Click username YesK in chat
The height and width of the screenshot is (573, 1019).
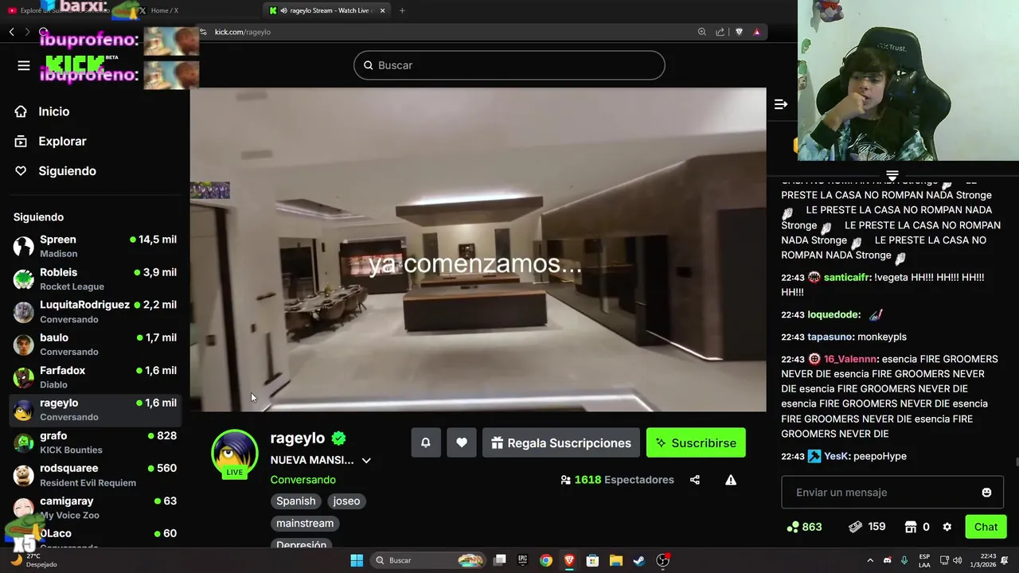click(x=836, y=456)
